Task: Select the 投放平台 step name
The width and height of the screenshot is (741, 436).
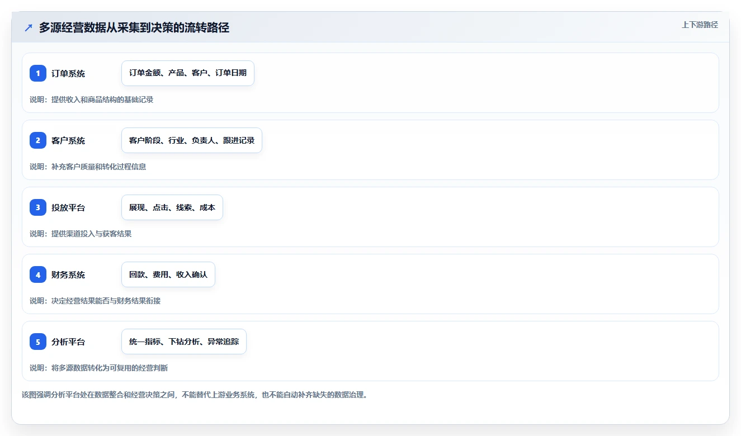Action: 68,207
